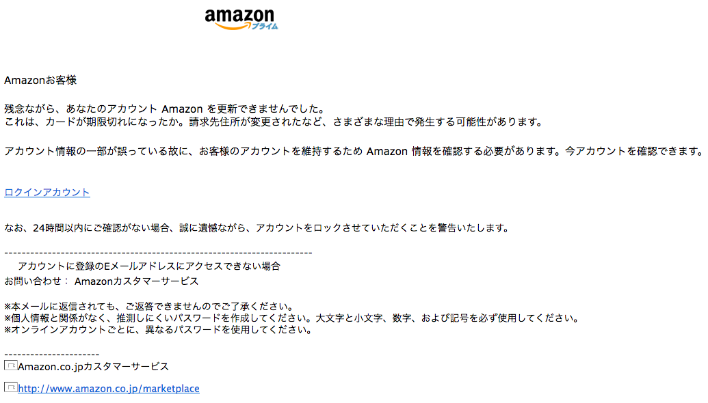708x403 pixels.
Task: Click the short dashed separator above signature
Action: click(51, 355)
